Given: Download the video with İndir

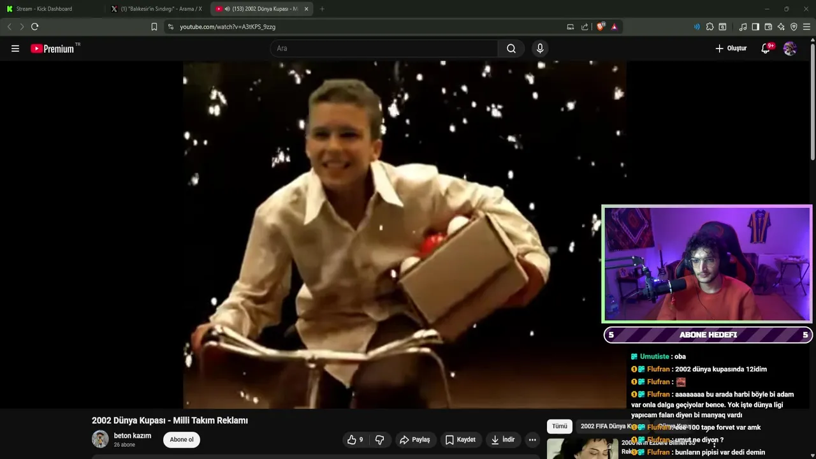Looking at the screenshot, I should (x=502, y=440).
